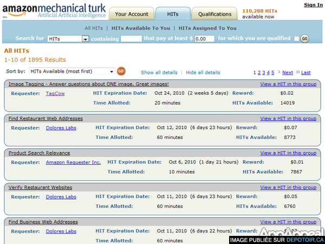View a HIT in Find Business Web Addresses group

pos(288,222)
